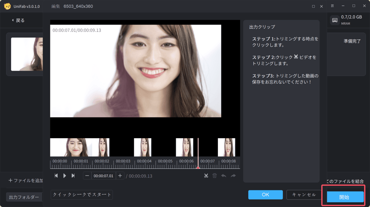This screenshot has height=207, width=370.
Task: Click the MRAM memory icon
Action: click(334, 20)
